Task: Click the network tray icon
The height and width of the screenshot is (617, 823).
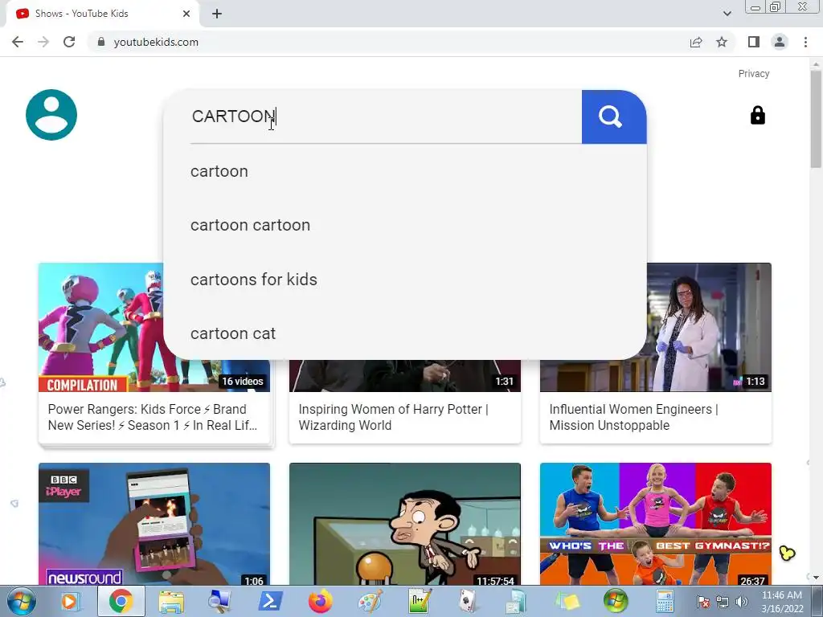Action: click(723, 602)
